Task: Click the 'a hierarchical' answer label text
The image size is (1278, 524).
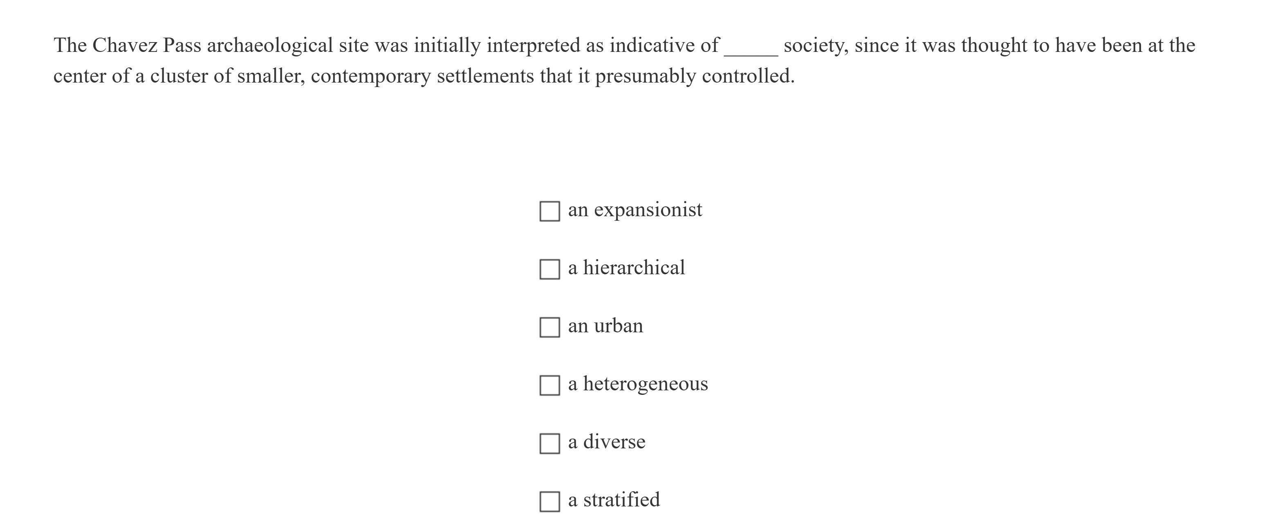Action: [x=626, y=268]
